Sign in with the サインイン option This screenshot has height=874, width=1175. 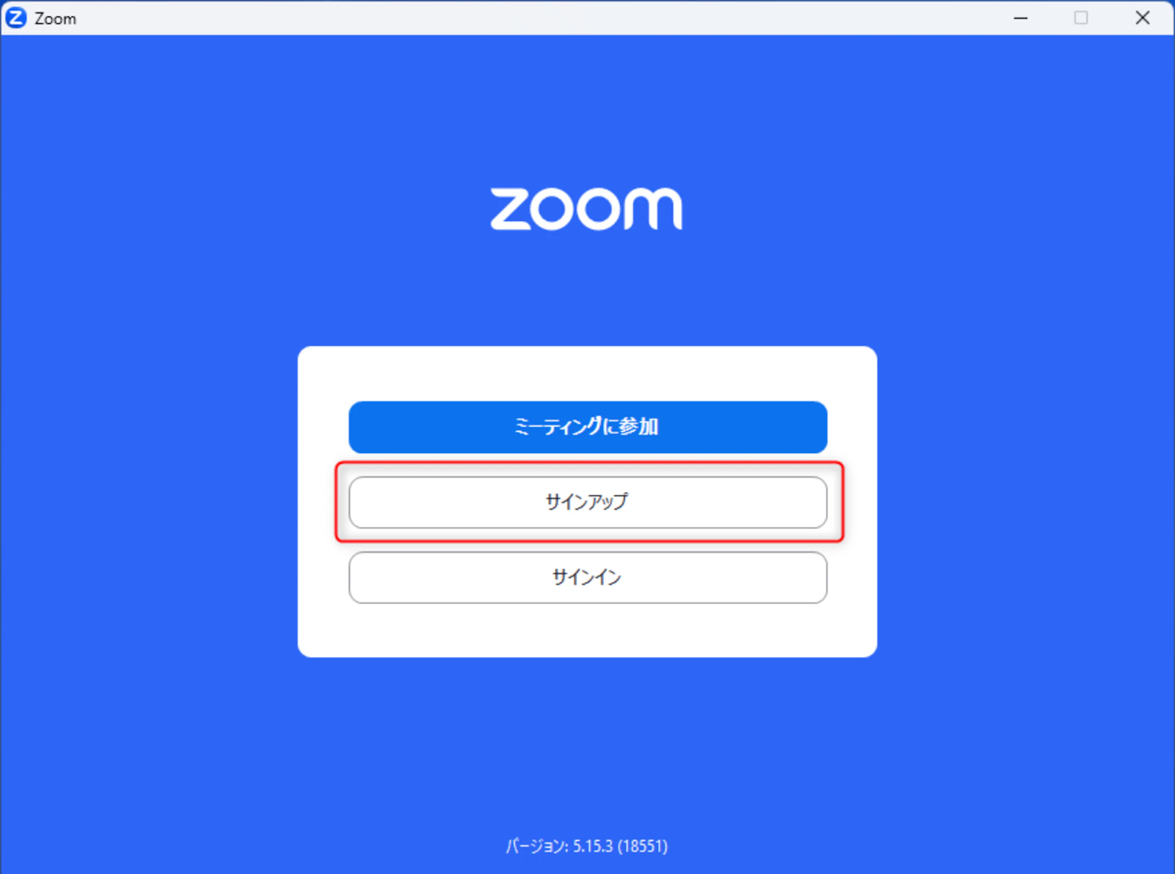(x=587, y=578)
